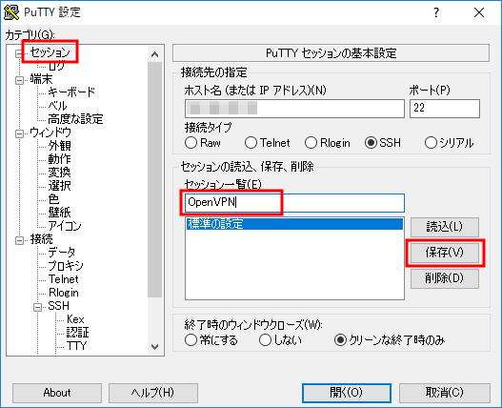Click the 削除(D) delete button
The width and height of the screenshot is (502, 408).
445,278
